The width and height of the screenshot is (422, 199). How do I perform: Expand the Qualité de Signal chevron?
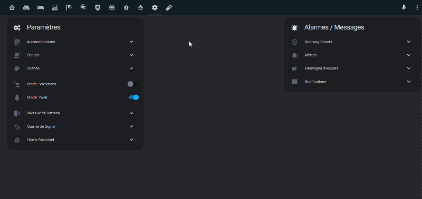131,126
